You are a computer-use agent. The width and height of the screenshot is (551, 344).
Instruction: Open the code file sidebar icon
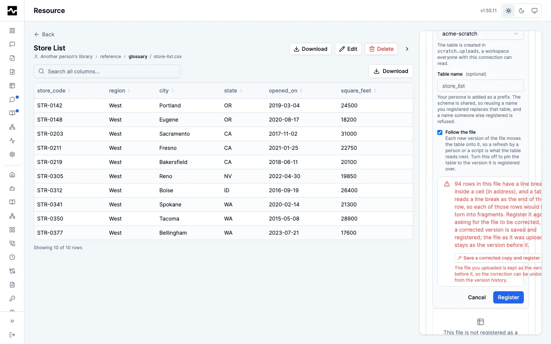[12, 58]
